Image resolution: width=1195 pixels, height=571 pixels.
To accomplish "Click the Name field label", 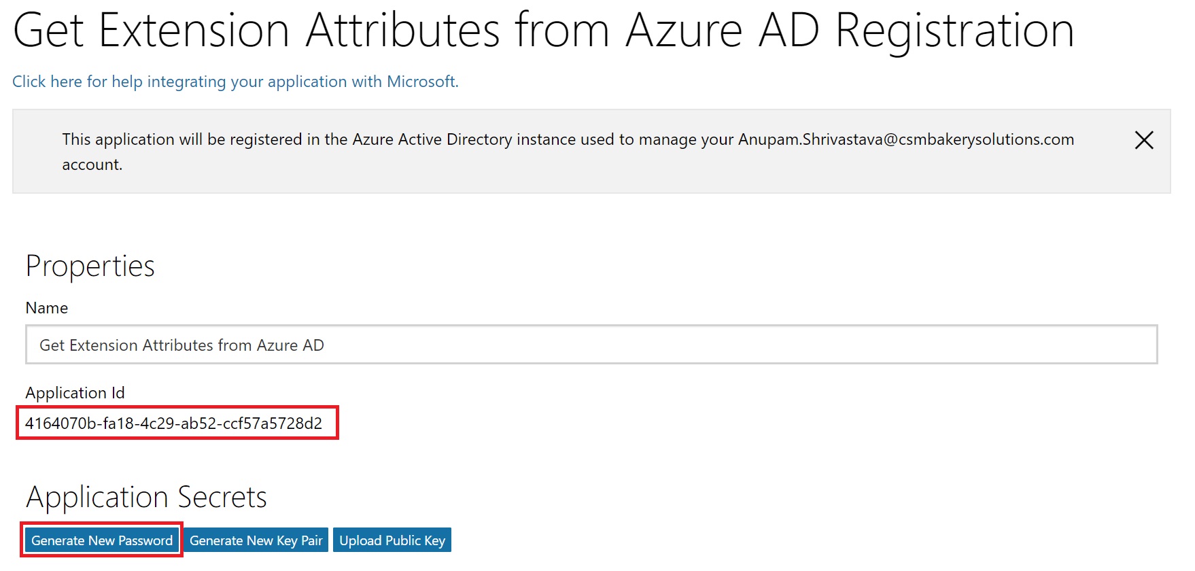I will pyautogui.click(x=47, y=308).
